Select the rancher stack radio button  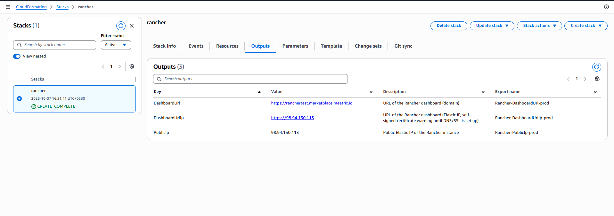(x=20, y=98)
